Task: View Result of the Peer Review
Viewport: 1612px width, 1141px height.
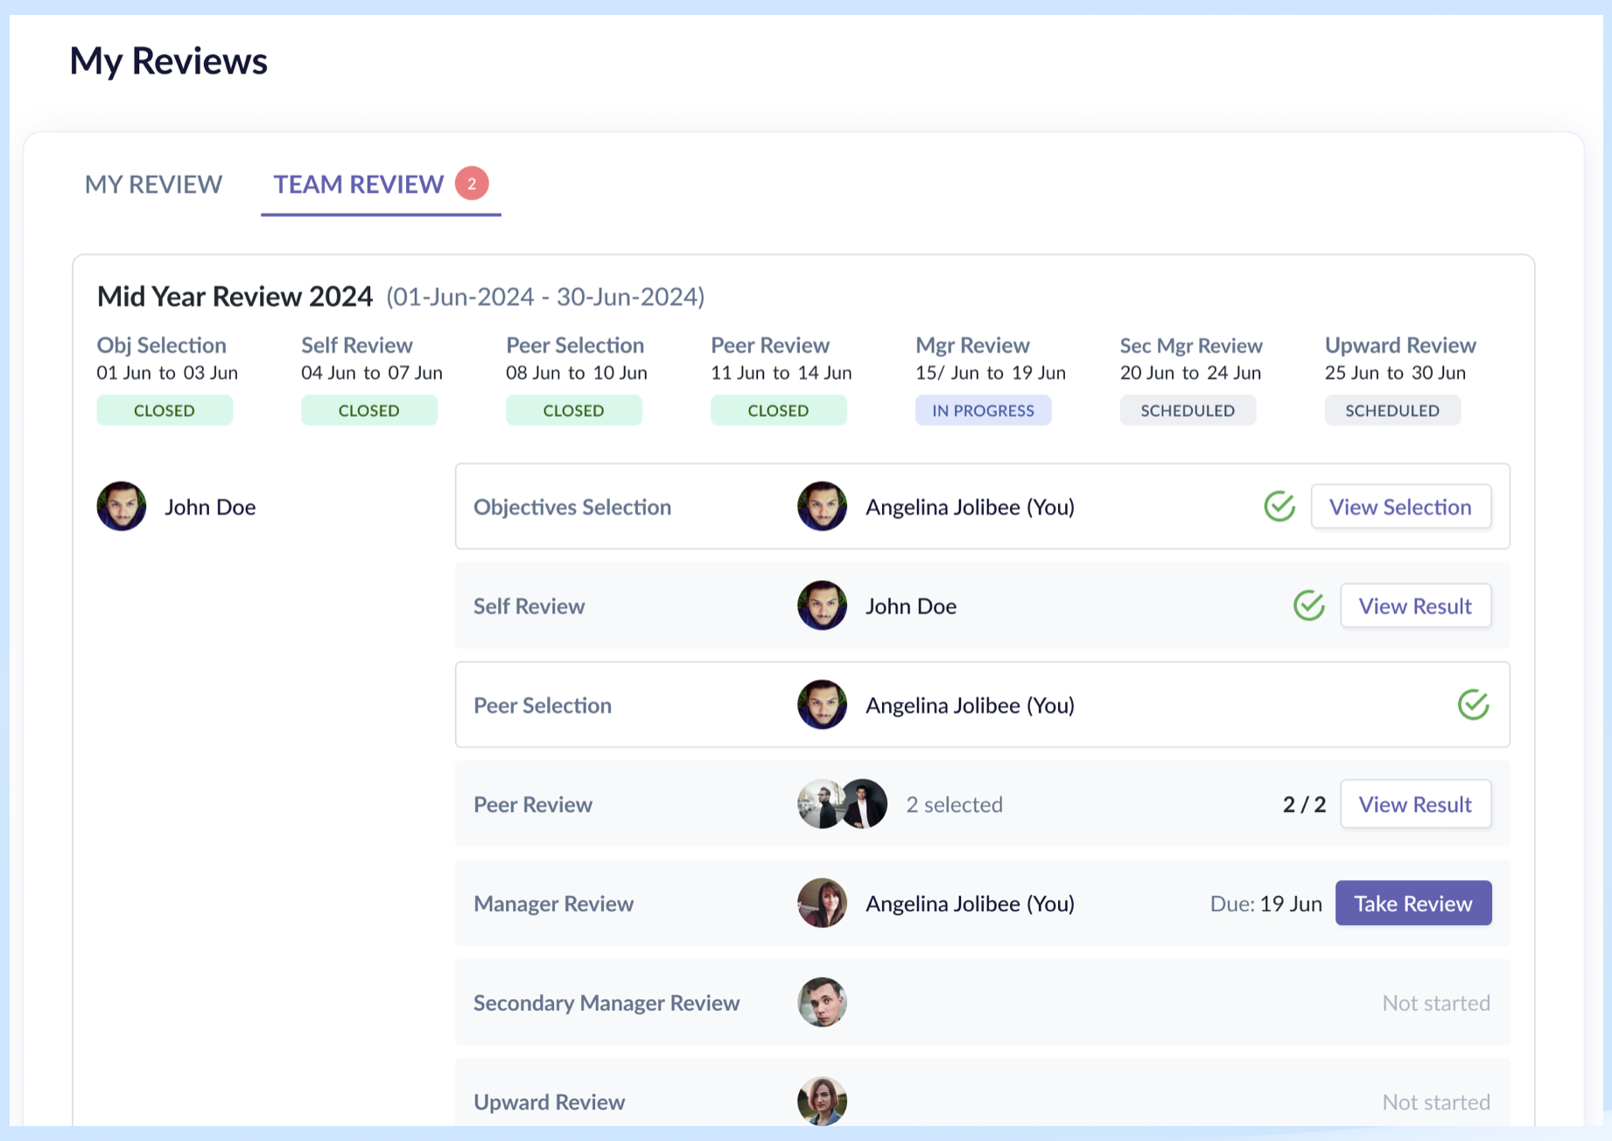Action: (1415, 805)
